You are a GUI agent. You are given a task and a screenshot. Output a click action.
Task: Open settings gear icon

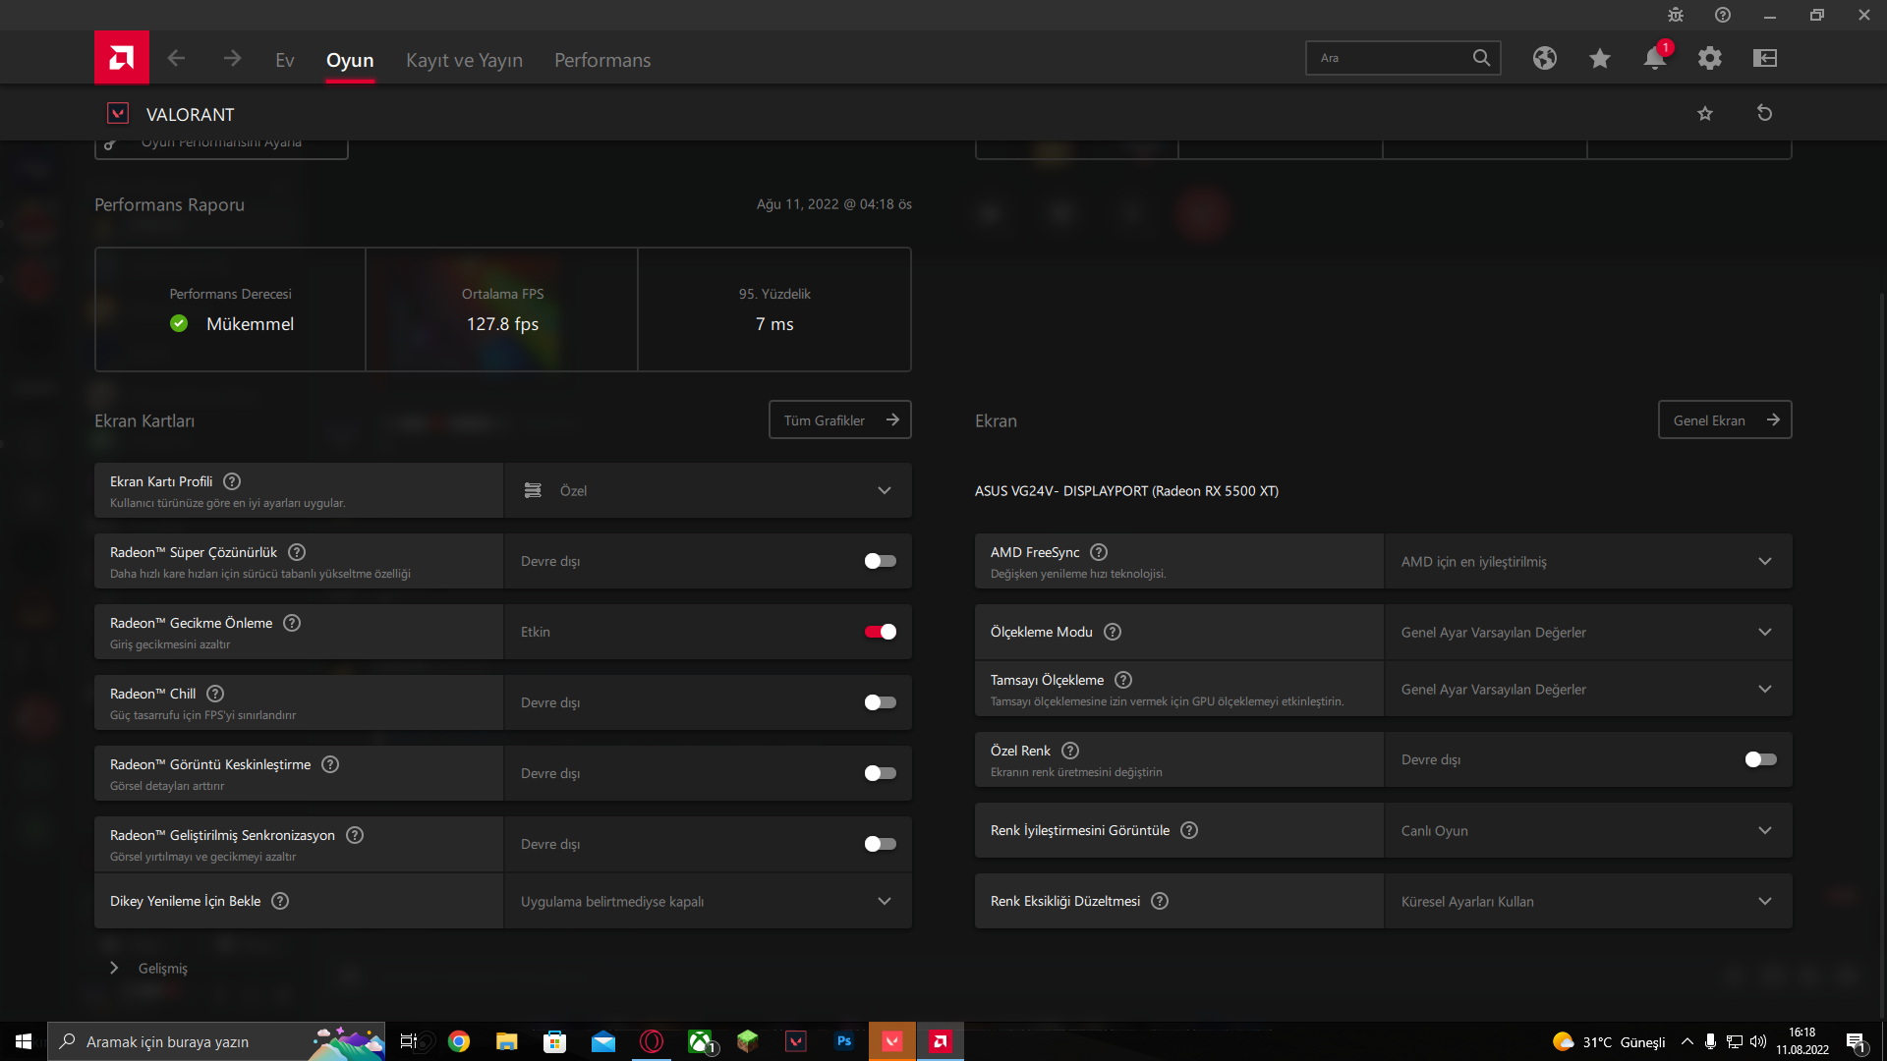coord(1710,58)
